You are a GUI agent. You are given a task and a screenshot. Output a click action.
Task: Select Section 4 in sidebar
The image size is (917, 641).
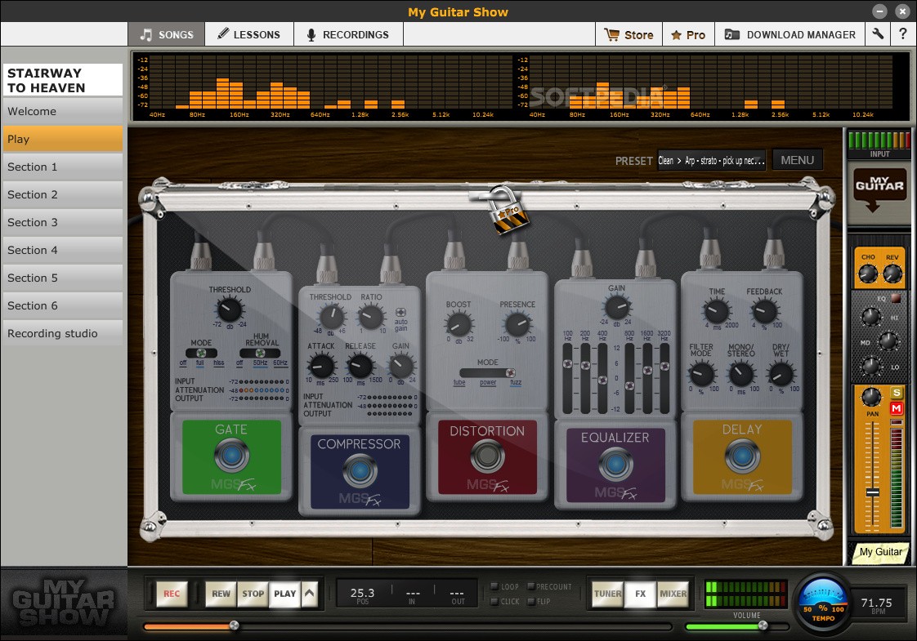(x=63, y=250)
